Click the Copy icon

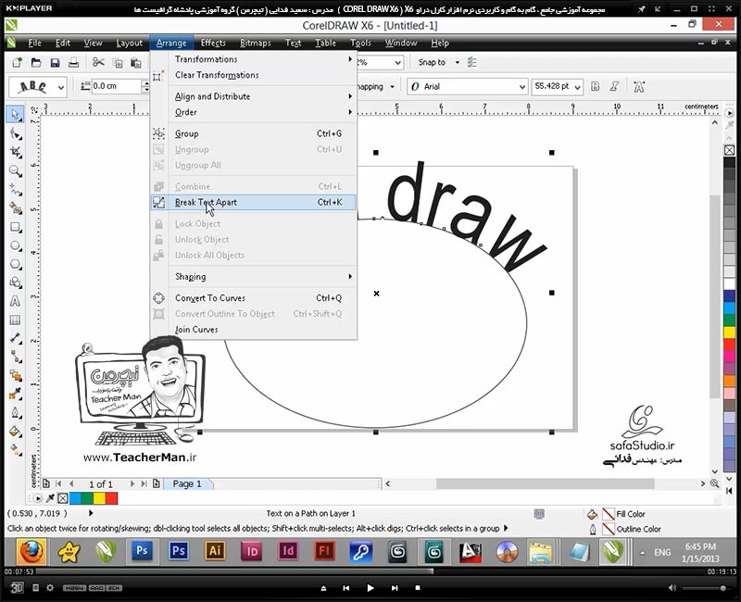click(118, 62)
